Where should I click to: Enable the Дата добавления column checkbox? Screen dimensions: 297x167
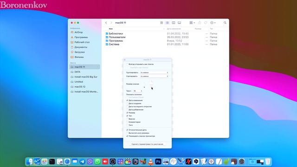(127, 109)
